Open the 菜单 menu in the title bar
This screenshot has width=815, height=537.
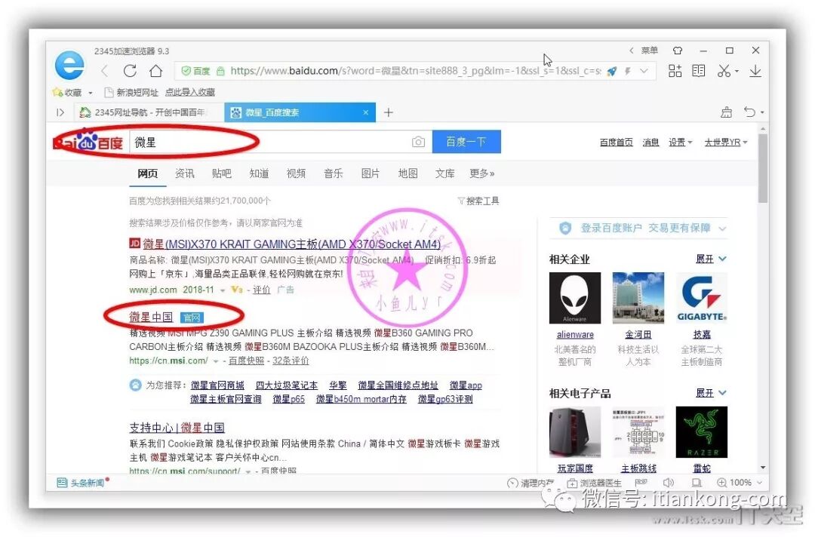(x=649, y=51)
